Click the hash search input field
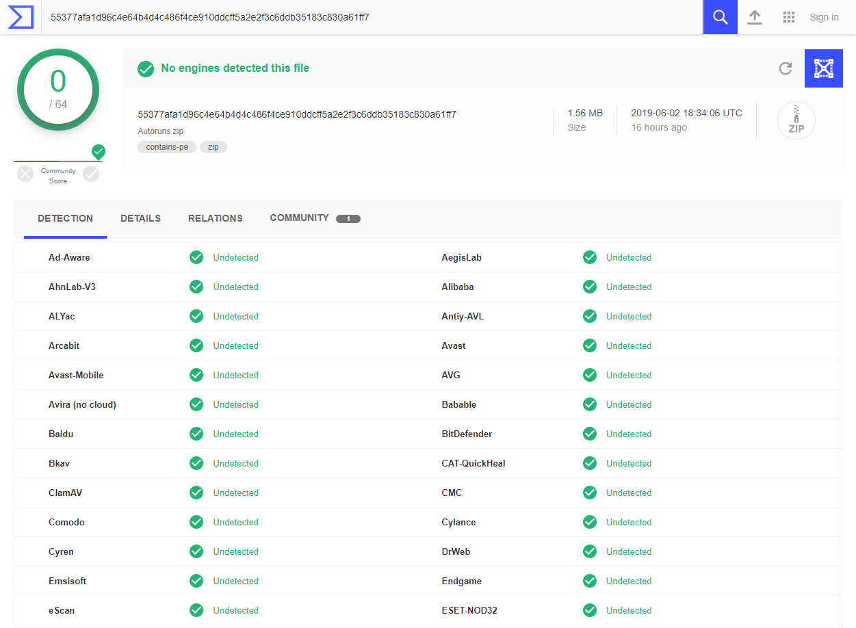The width and height of the screenshot is (856, 628). click(x=372, y=17)
